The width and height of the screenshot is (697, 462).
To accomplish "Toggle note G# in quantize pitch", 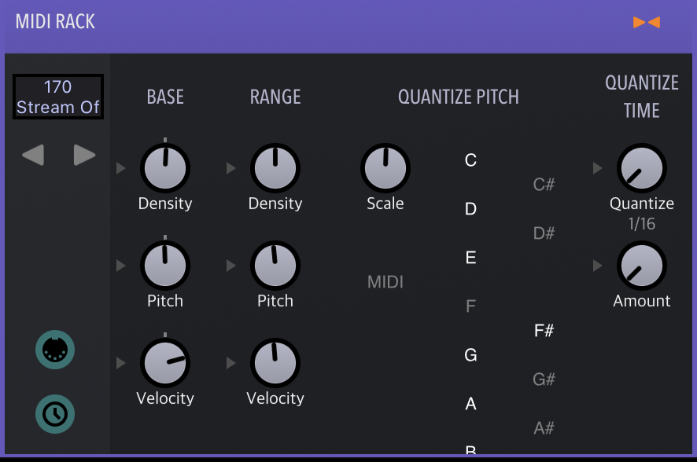I will click(x=544, y=379).
